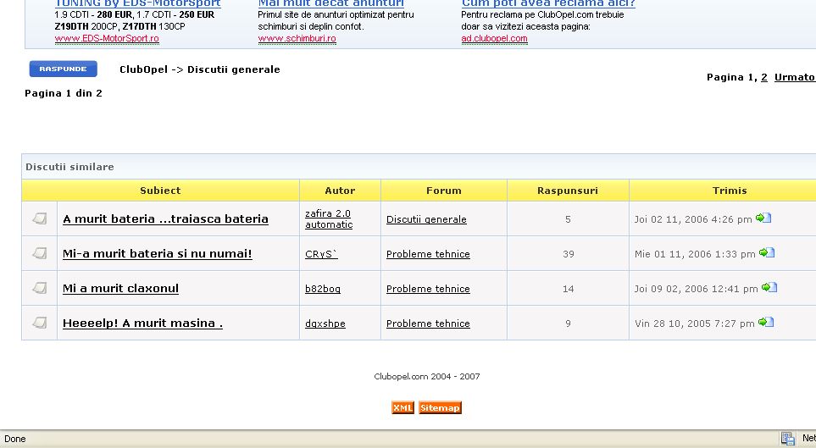Open topic 'Mi-a murit bateria si nu numai!'
816x448 pixels.
(x=157, y=254)
